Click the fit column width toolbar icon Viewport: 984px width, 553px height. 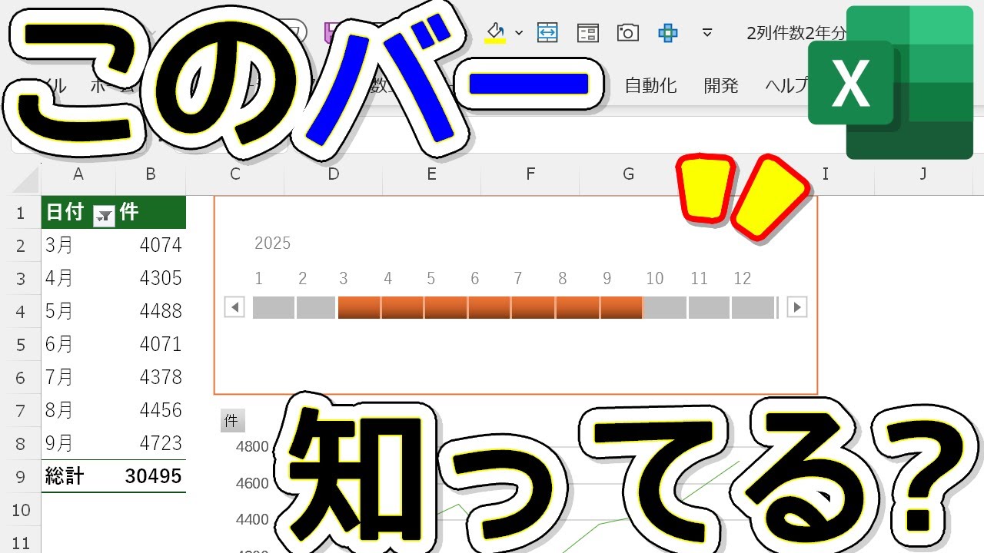point(547,32)
